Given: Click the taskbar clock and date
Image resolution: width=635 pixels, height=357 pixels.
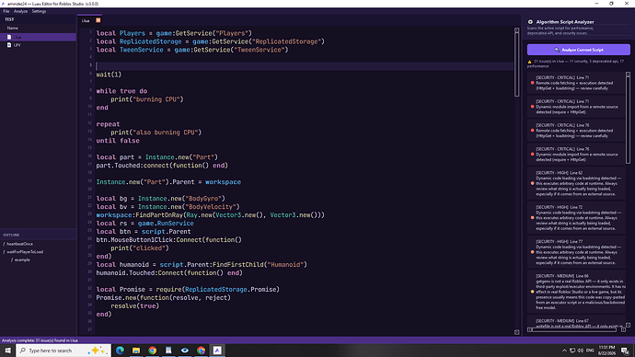Looking at the screenshot, I should (x=606, y=351).
